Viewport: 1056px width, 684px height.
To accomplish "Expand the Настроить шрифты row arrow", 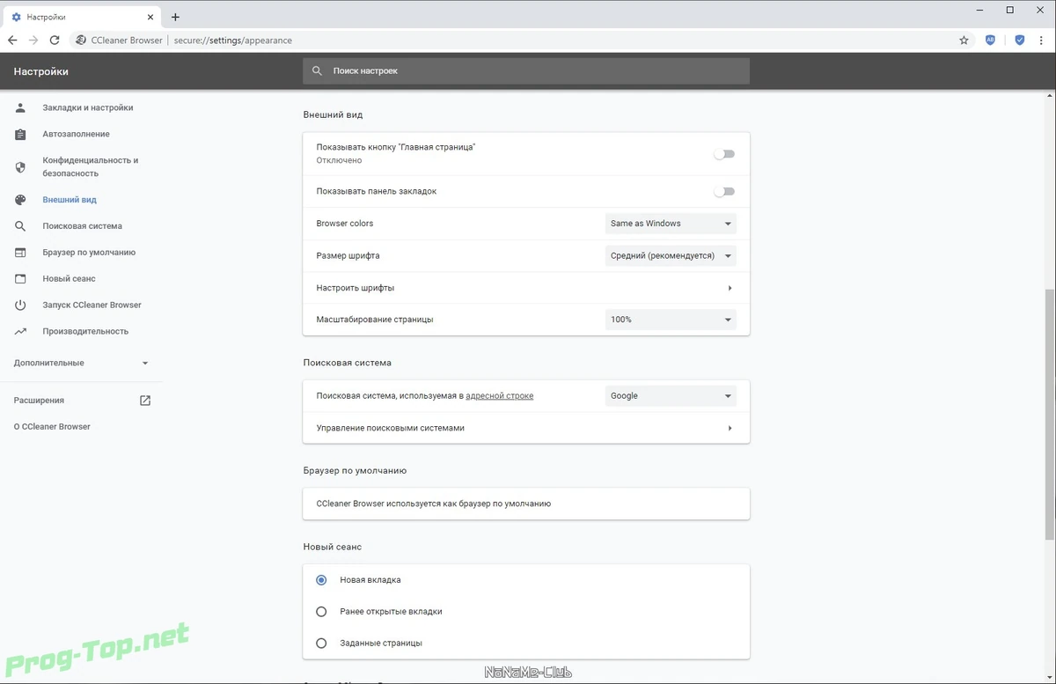I will coord(730,288).
